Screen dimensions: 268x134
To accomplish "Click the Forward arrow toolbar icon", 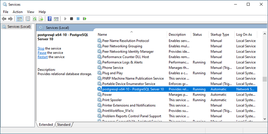I will 10,19.
